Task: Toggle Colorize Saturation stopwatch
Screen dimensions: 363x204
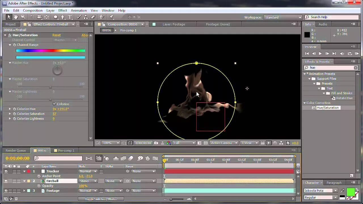Action: [x=14, y=114]
